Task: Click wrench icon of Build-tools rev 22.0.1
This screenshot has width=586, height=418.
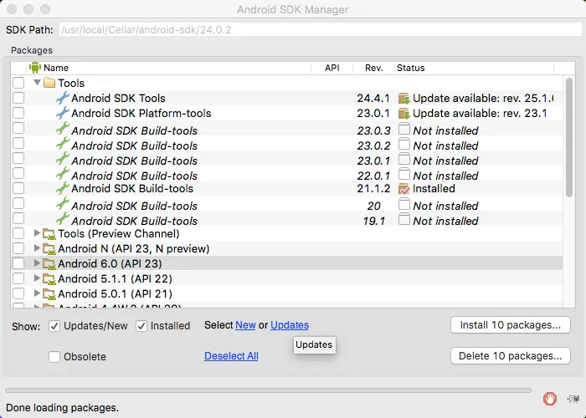Action: click(x=63, y=174)
